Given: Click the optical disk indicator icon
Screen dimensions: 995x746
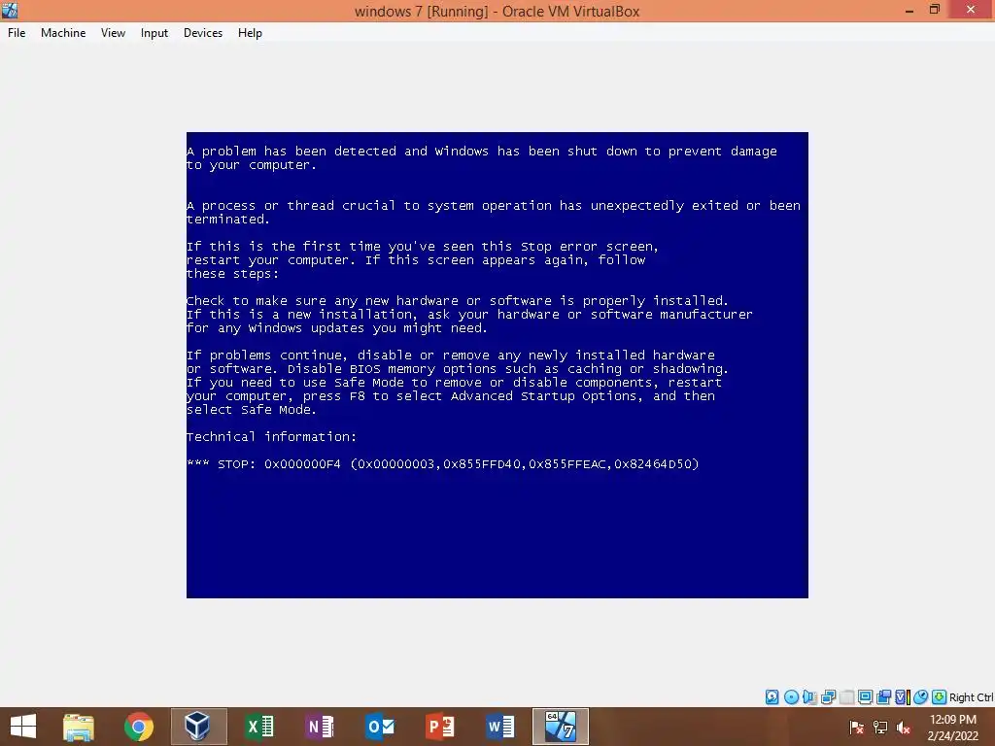Looking at the screenshot, I should 791,697.
